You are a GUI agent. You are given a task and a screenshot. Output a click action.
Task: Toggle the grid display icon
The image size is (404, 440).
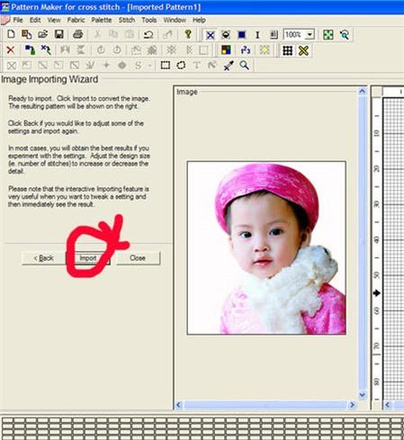click(287, 50)
